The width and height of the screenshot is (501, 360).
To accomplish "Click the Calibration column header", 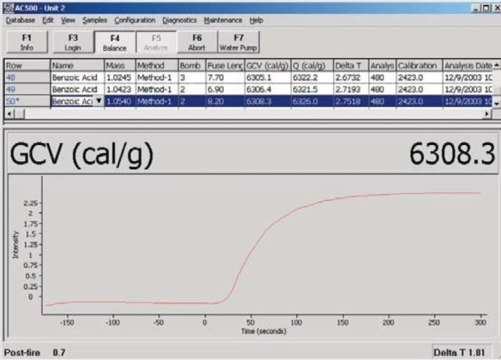I will coord(418,65).
